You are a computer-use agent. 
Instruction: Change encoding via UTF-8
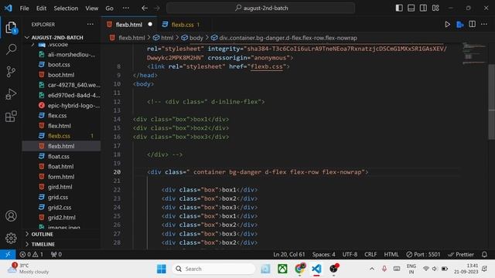pos(350,254)
